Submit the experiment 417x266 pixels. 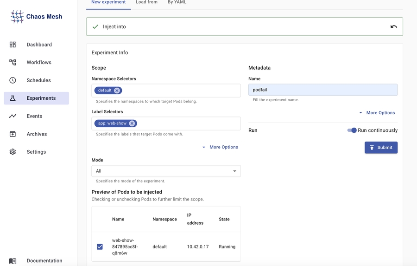tap(381, 148)
